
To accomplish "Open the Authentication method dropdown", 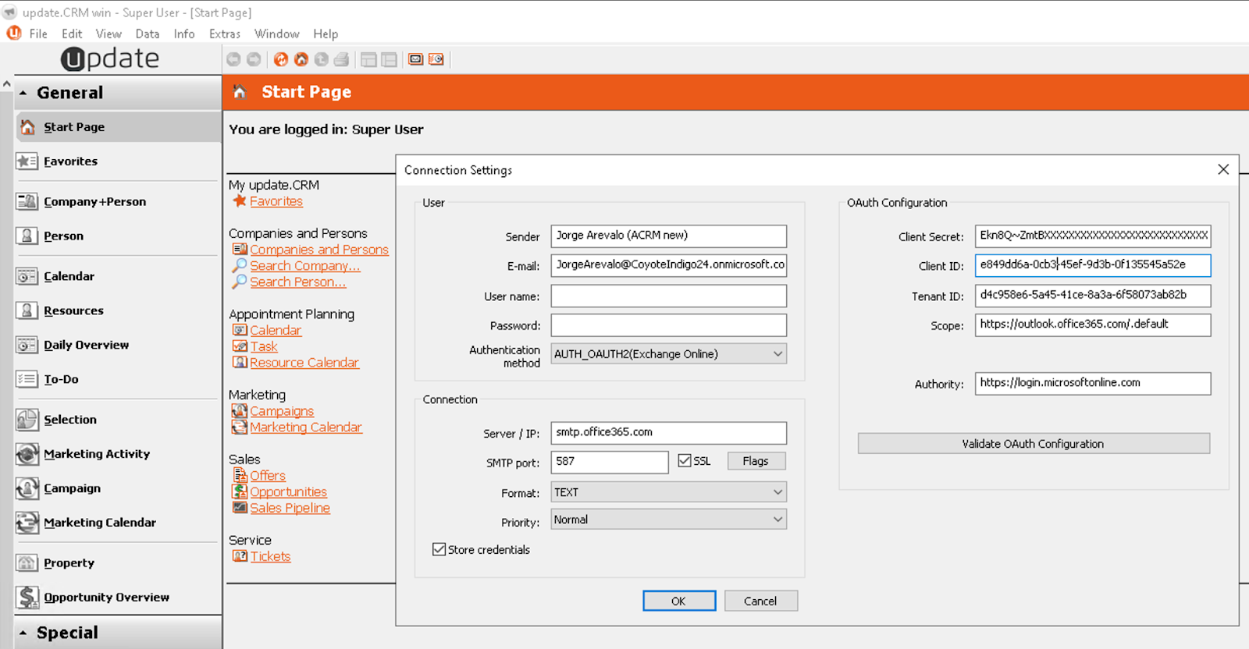I will pyautogui.click(x=669, y=354).
